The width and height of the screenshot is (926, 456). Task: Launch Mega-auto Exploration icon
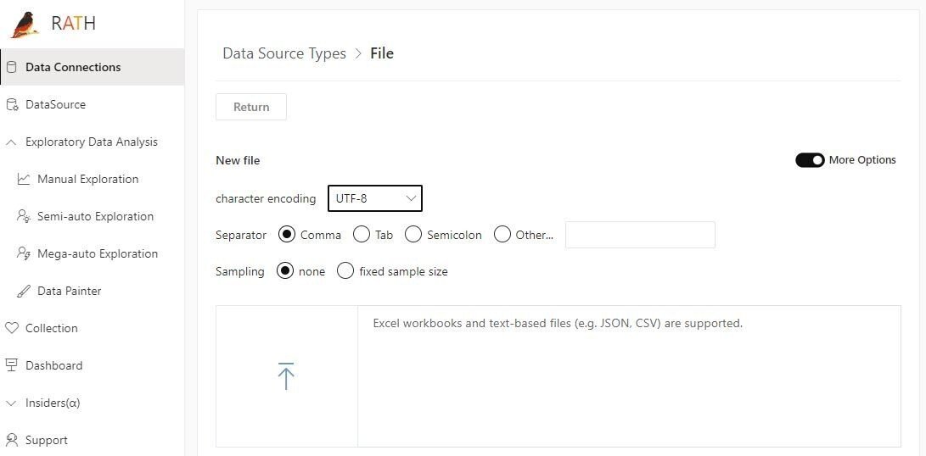(24, 253)
